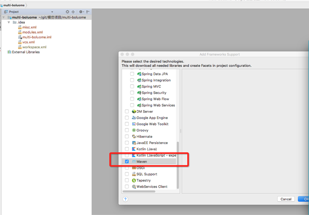Uncheck the Maven checkbox
This screenshot has width=309, height=215.
pos(127,162)
